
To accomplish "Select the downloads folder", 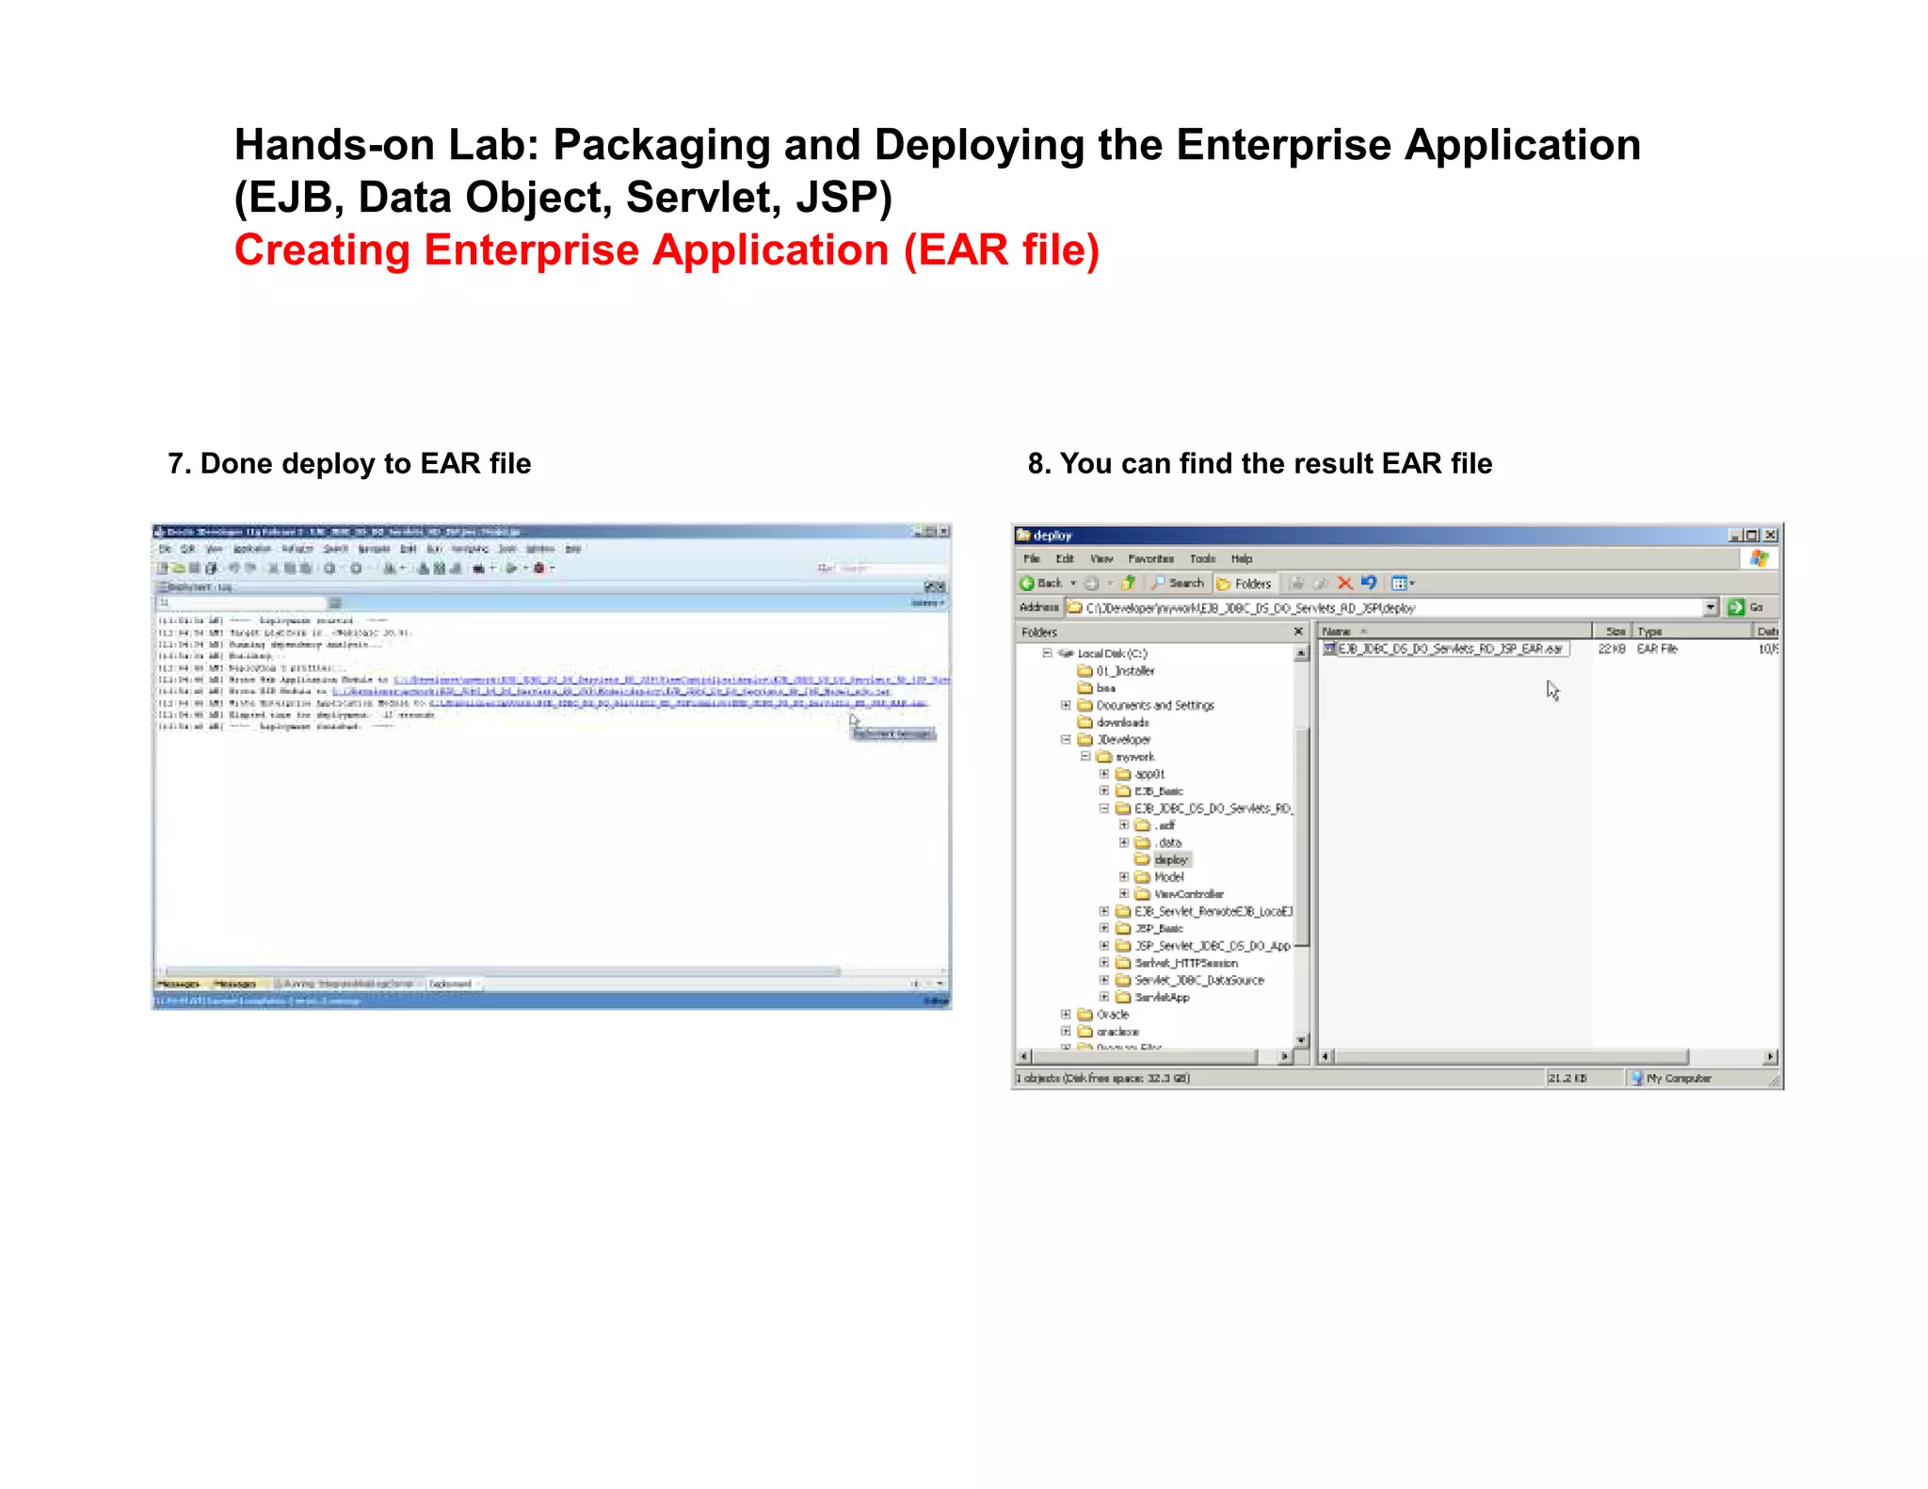I will [1114, 723].
